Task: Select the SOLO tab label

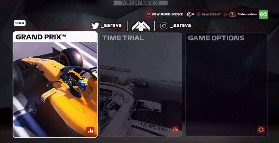Action: (20, 23)
